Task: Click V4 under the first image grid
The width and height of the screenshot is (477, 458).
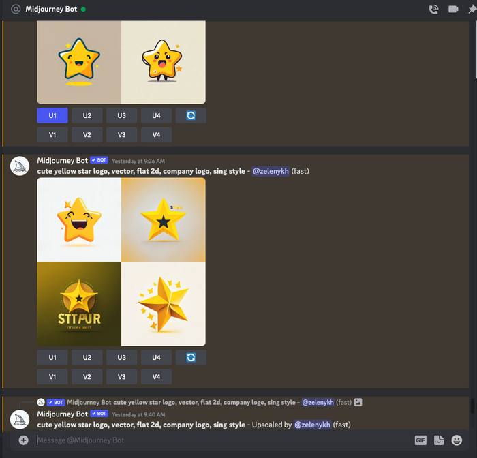Action: click(156, 135)
